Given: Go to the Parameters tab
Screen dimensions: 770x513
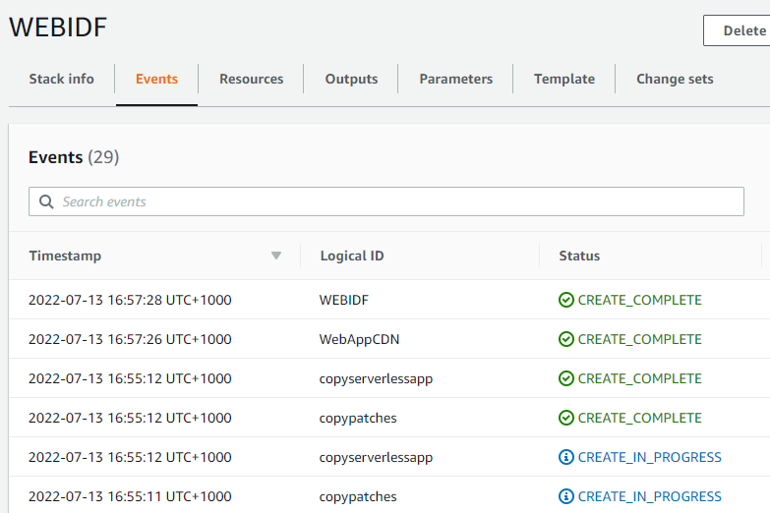Looking at the screenshot, I should (x=455, y=79).
